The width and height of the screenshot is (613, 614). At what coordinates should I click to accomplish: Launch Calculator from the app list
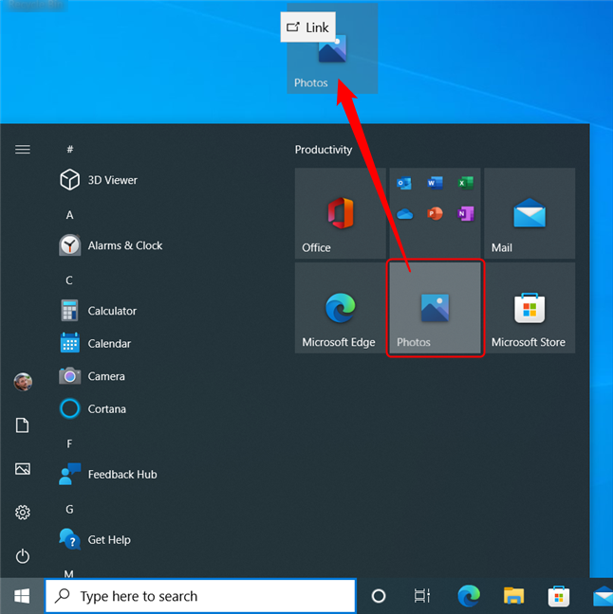[x=99, y=311]
